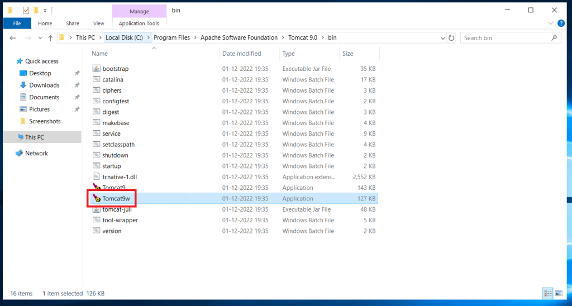The image size is (572, 306).
Task: Click the New folder quick access icon
Action: [x=36, y=10]
